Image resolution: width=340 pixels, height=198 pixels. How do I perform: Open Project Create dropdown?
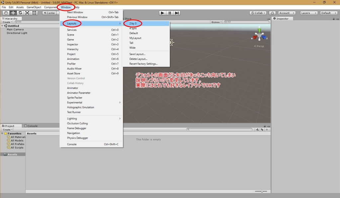point(7,130)
